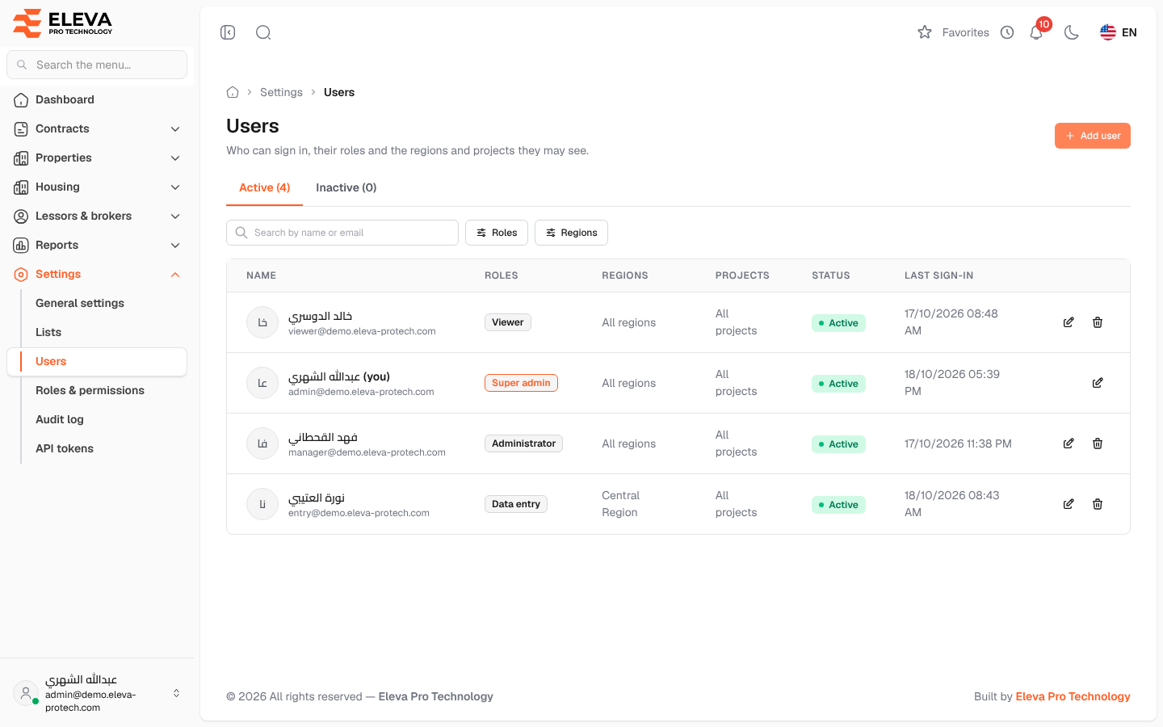Collapse the Settings menu
Viewport: 1163px width, 727px height.
click(x=97, y=274)
